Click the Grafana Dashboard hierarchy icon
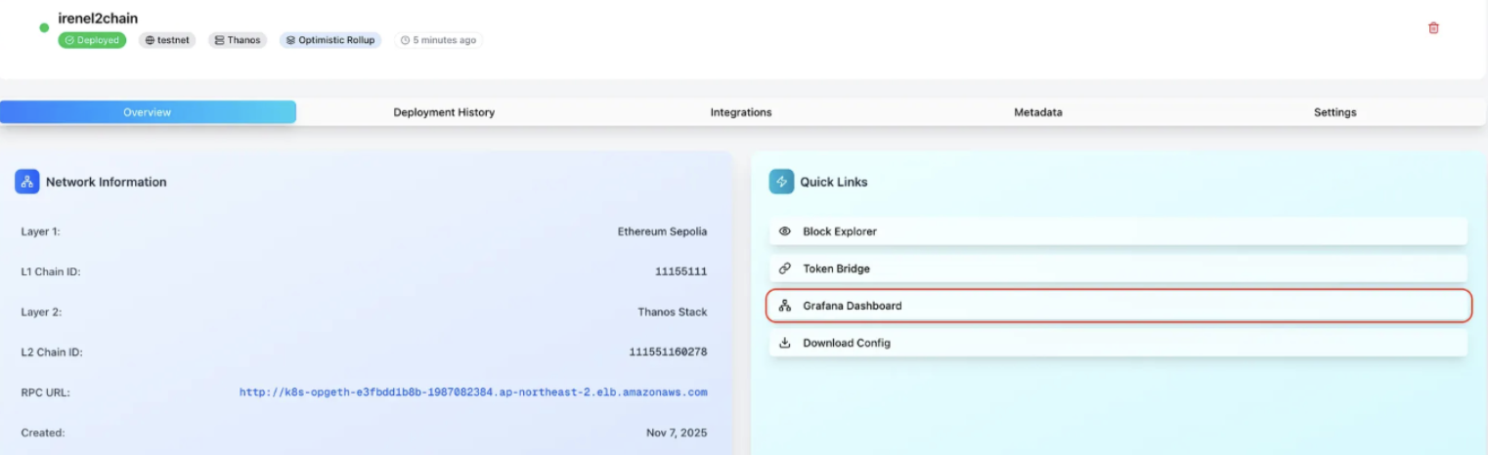Image resolution: width=1488 pixels, height=455 pixels. [784, 306]
